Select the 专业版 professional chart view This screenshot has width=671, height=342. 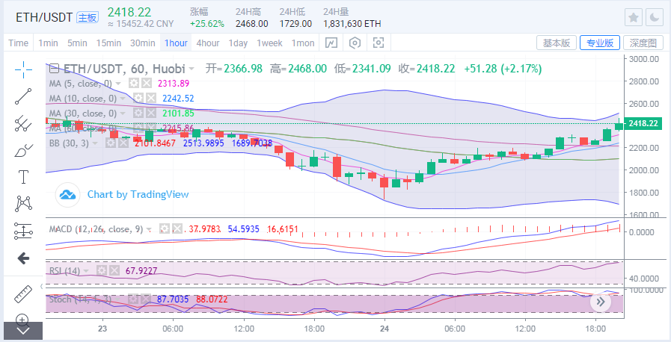pyautogui.click(x=599, y=43)
